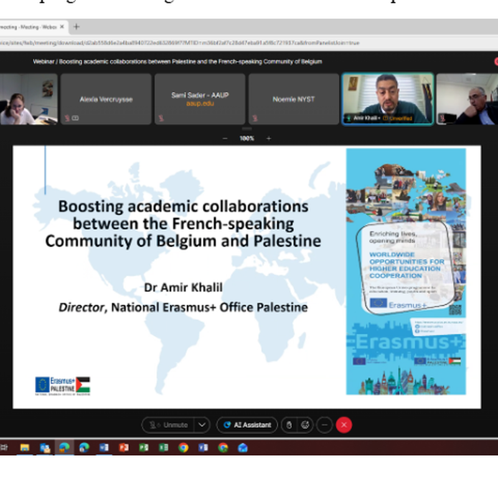498x498 pixels.
Task: Close the Webex meeting browser tab
Action: (62, 27)
